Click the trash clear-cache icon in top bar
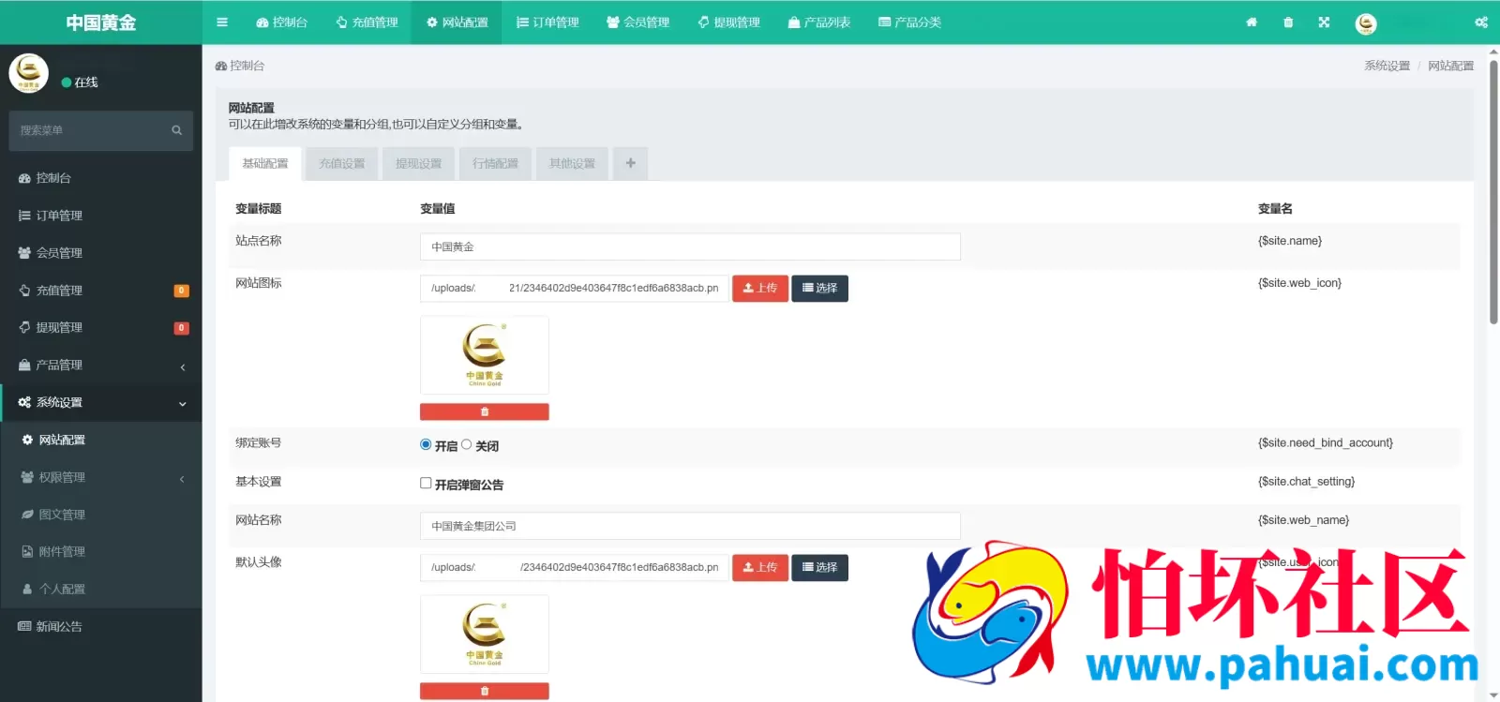This screenshot has width=1500, height=702. point(1288,22)
